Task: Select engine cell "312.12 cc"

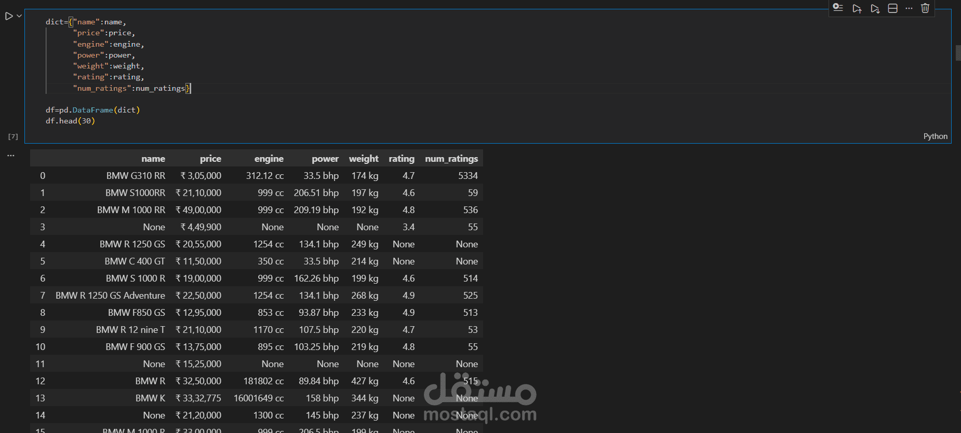Action: [265, 176]
